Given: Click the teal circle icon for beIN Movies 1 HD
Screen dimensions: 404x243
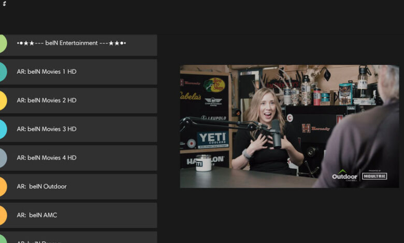Looking at the screenshot, I should (x=3, y=72).
